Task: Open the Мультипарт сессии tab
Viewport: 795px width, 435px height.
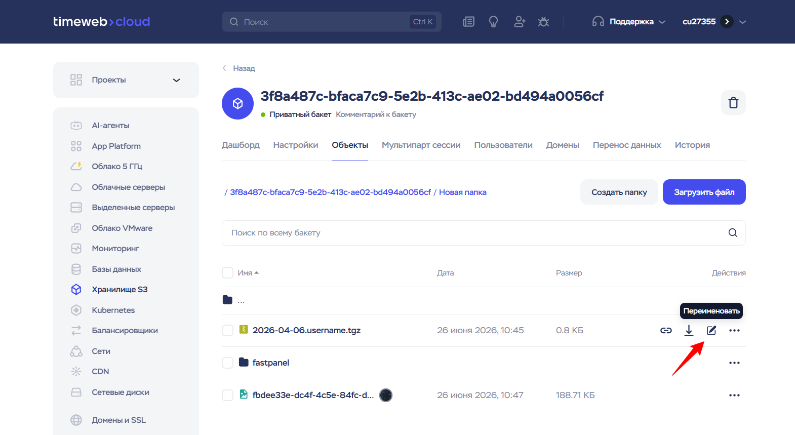Action: [421, 145]
